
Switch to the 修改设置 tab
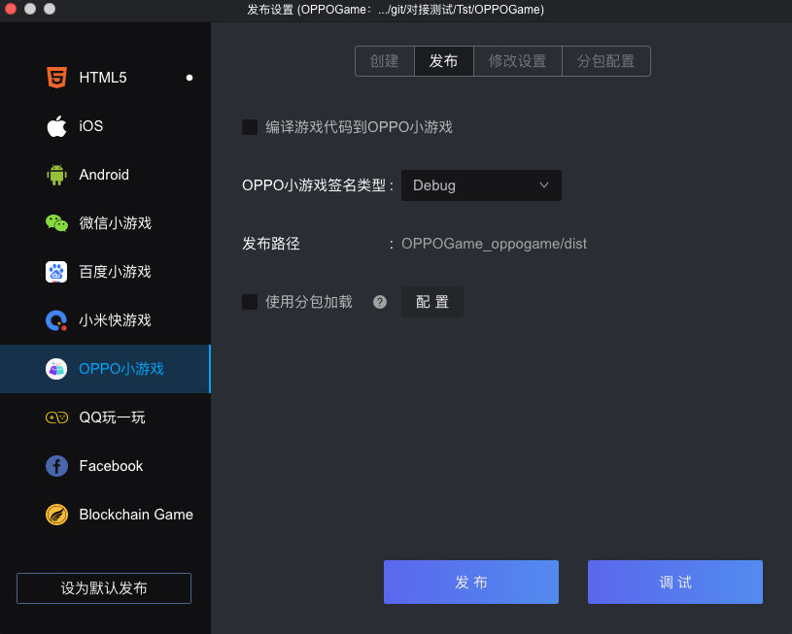517,61
